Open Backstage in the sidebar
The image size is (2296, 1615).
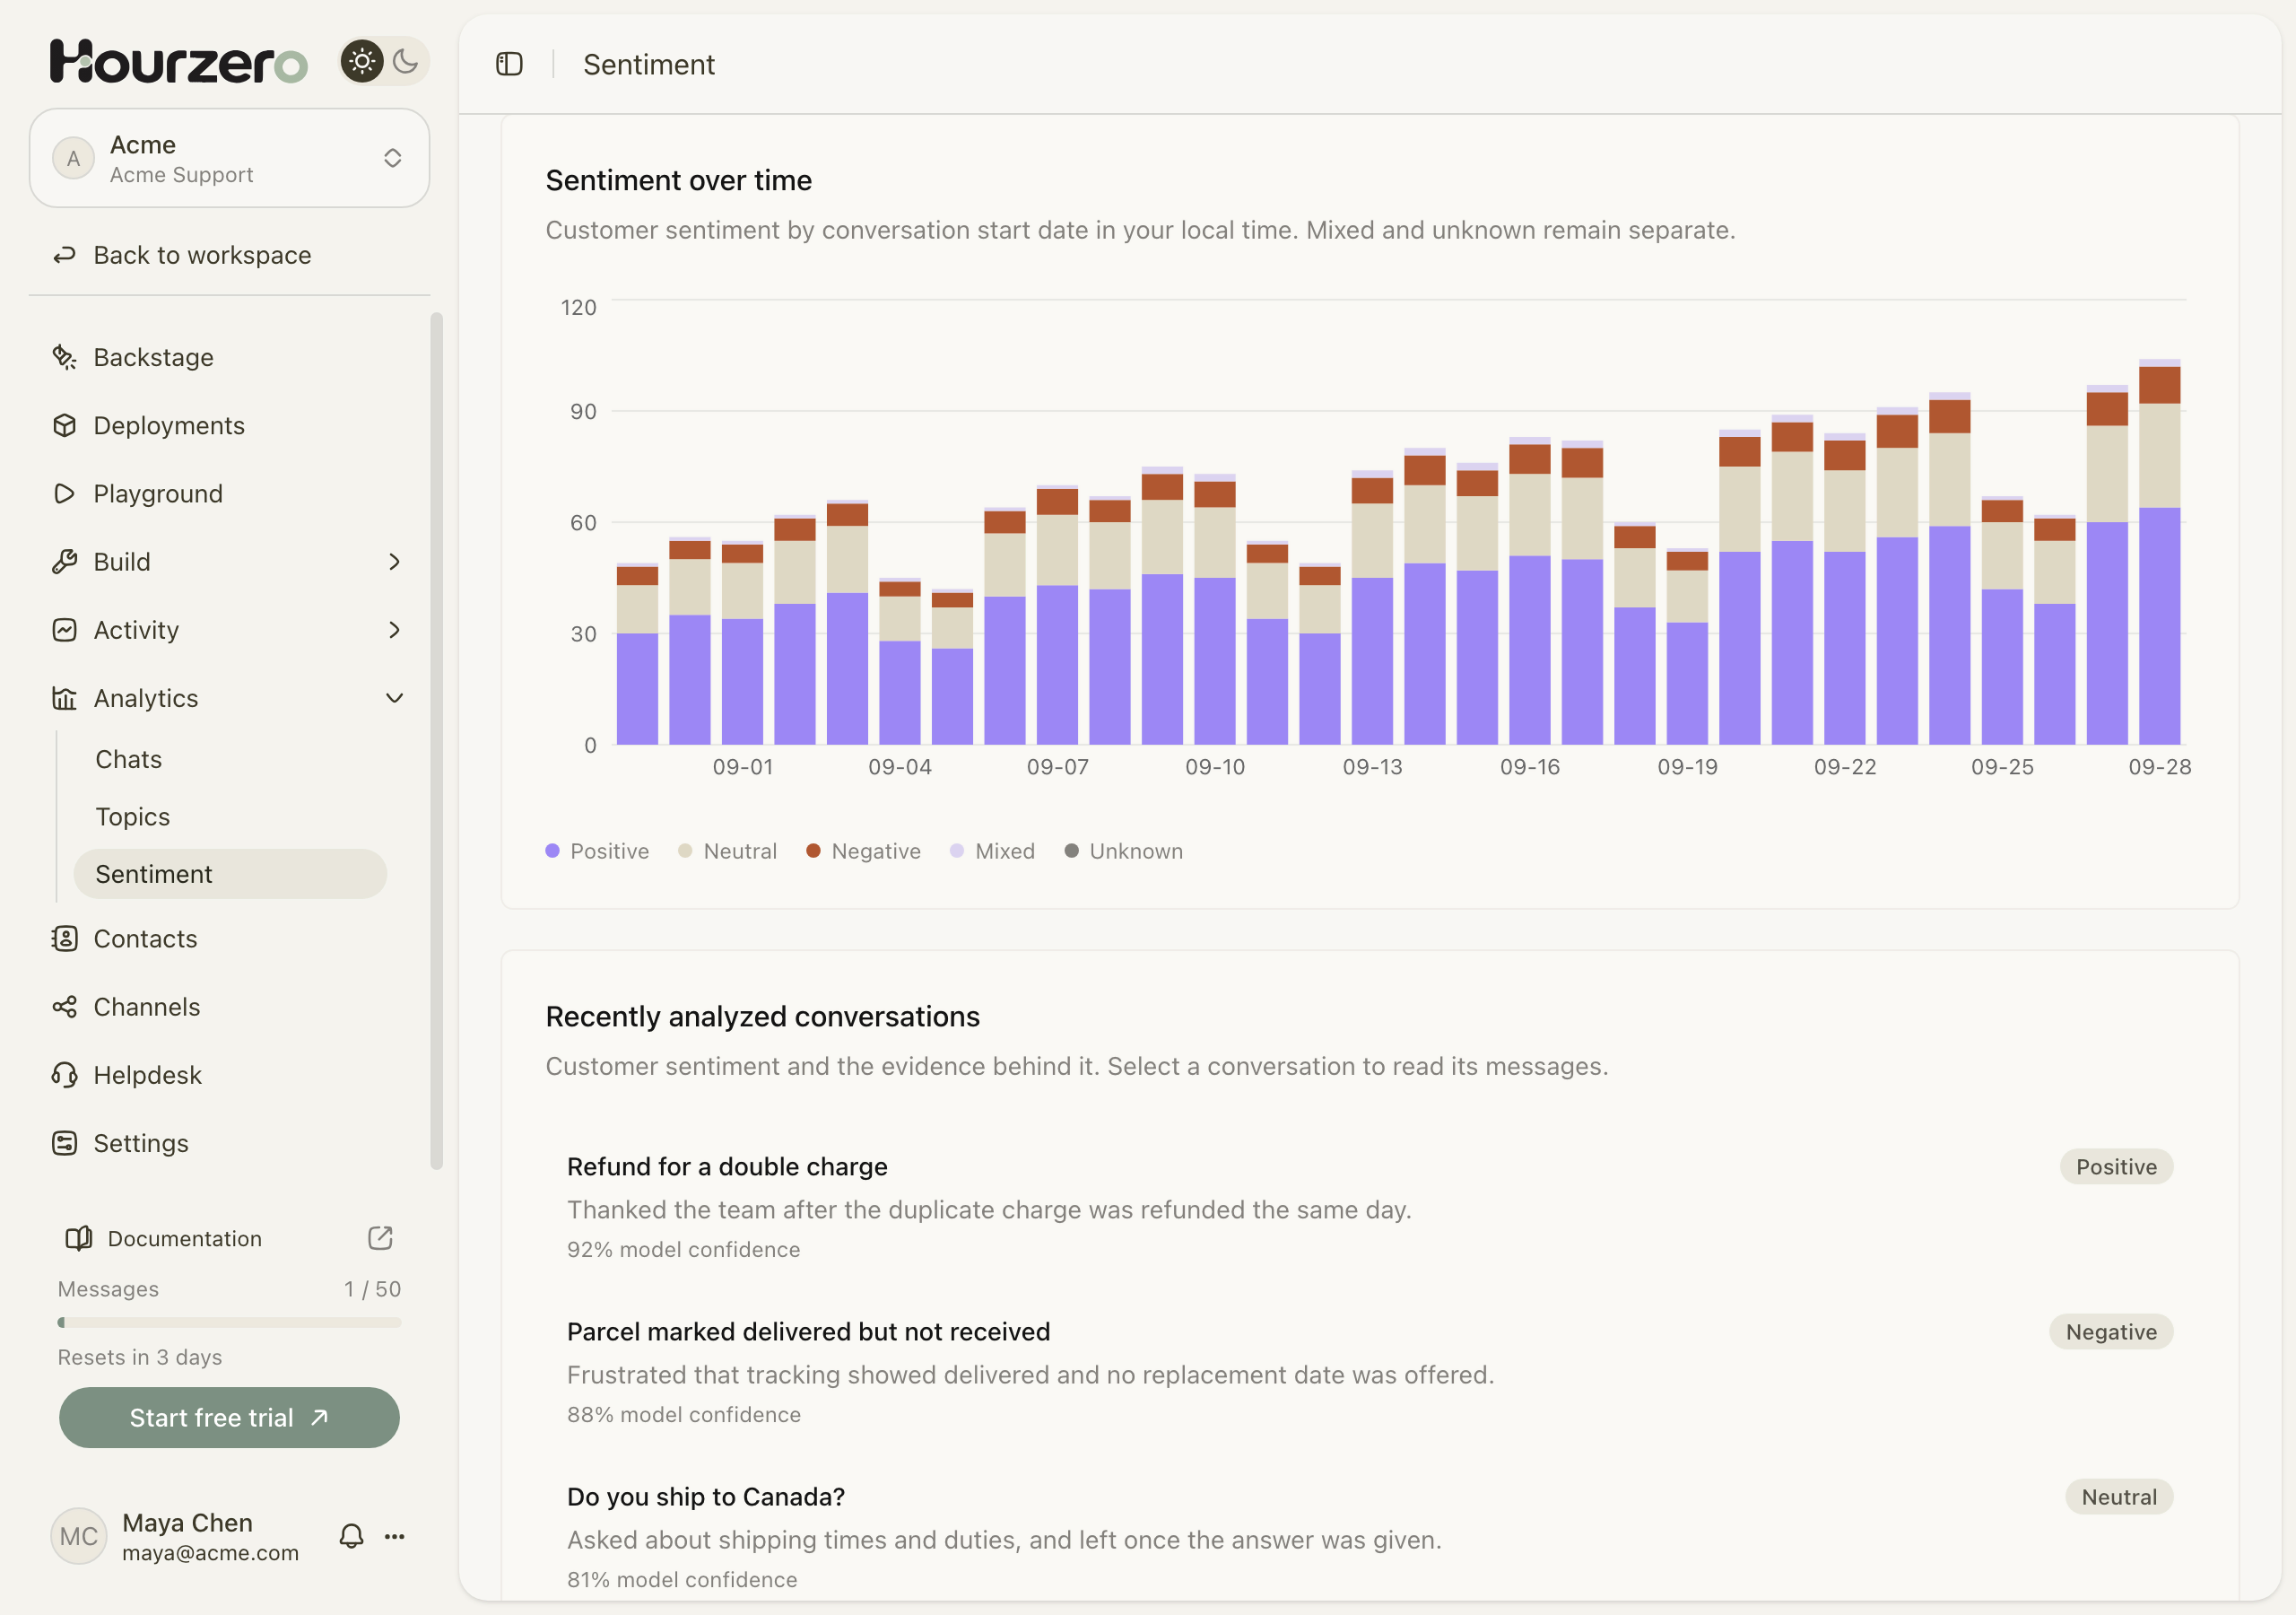[229, 357]
